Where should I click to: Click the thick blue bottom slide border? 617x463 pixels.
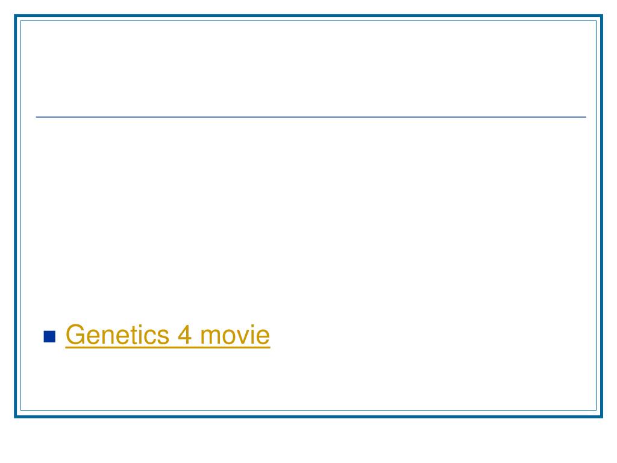[308, 417]
